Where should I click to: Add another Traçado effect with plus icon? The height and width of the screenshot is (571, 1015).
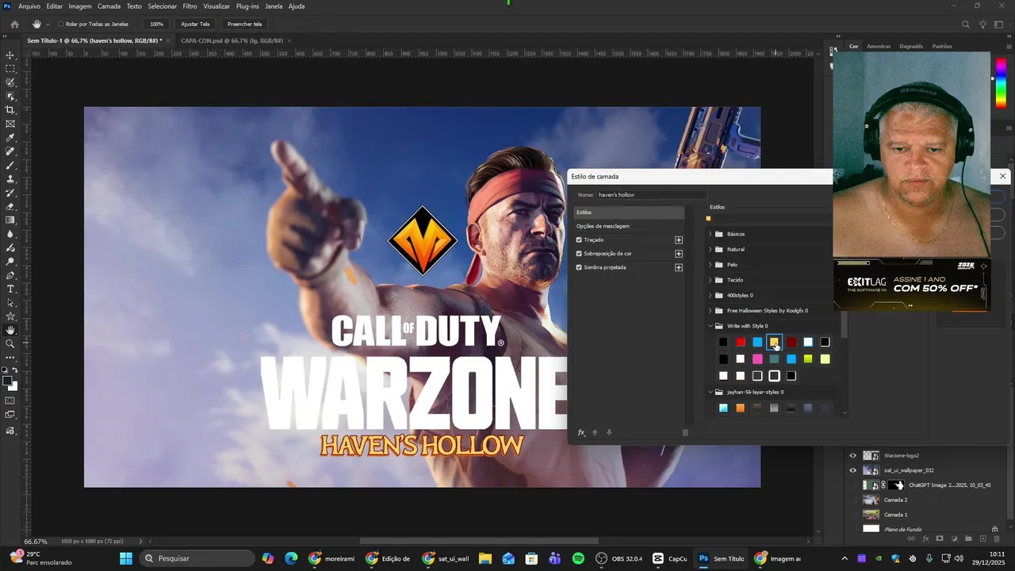(679, 240)
